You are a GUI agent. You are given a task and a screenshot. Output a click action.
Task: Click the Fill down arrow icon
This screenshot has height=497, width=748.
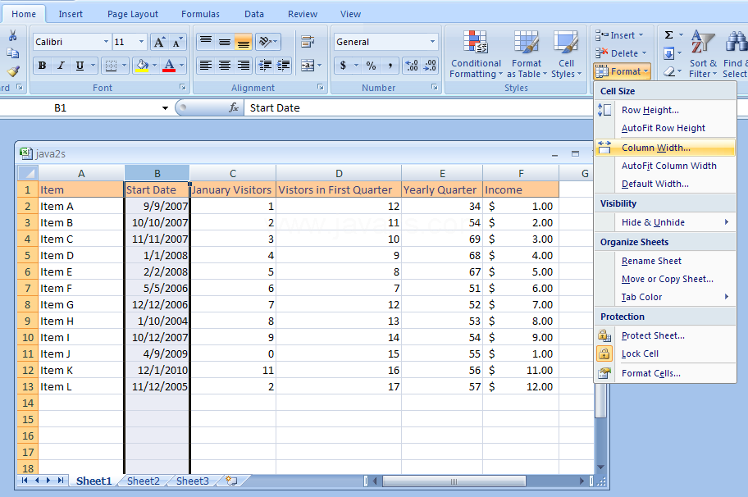pyautogui.click(x=668, y=53)
